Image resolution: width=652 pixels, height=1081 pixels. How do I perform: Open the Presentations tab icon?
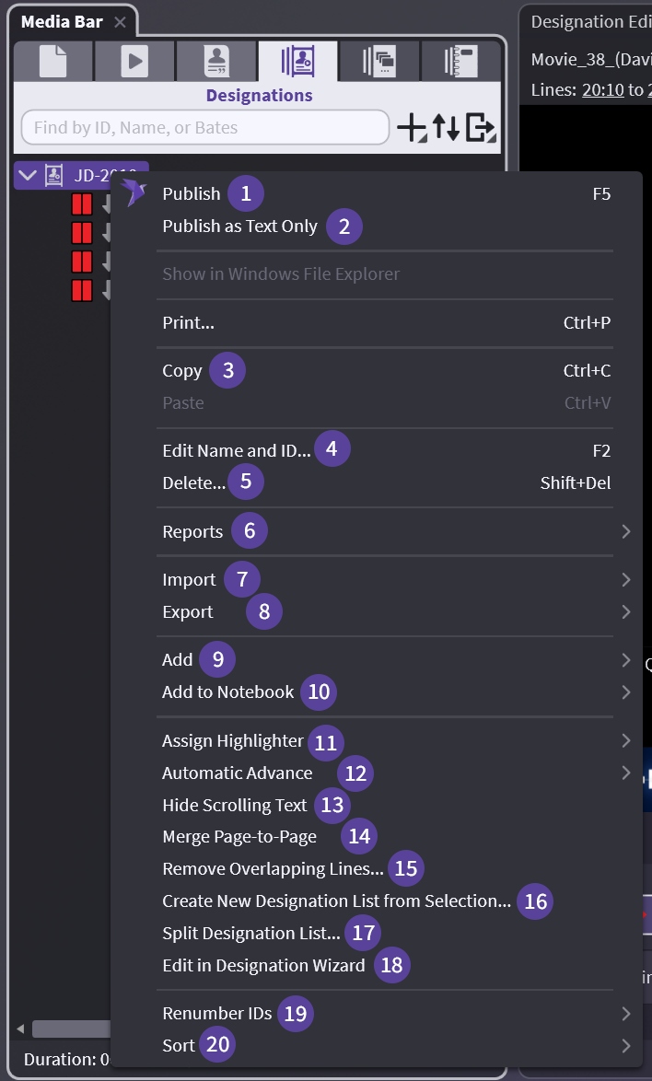click(x=379, y=61)
